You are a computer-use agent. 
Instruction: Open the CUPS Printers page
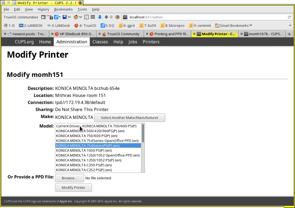point(151,42)
